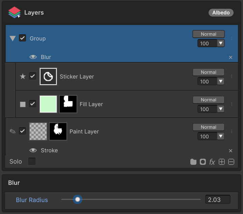Change Fill Layer blend mode Normal
This screenshot has width=243, height=214.
pos(209,100)
